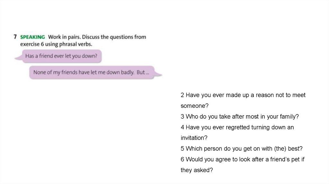Click question 2 about making up a reason

pos(243,95)
